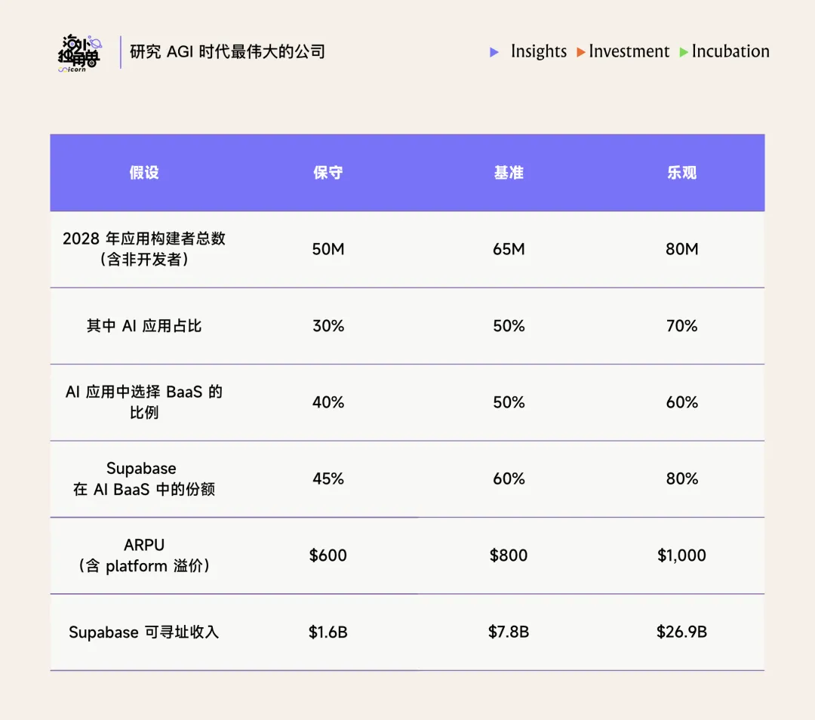Click the tagline 研究 AGI 时代最伟大的公司
This screenshot has height=720, width=815.
click(x=228, y=51)
